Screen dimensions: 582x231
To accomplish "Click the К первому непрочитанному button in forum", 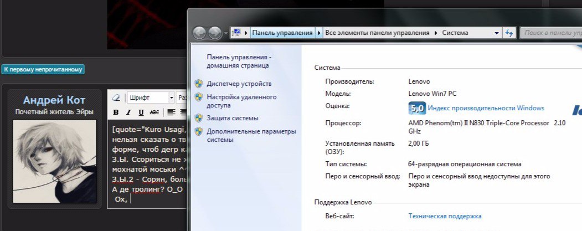I will (43, 69).
